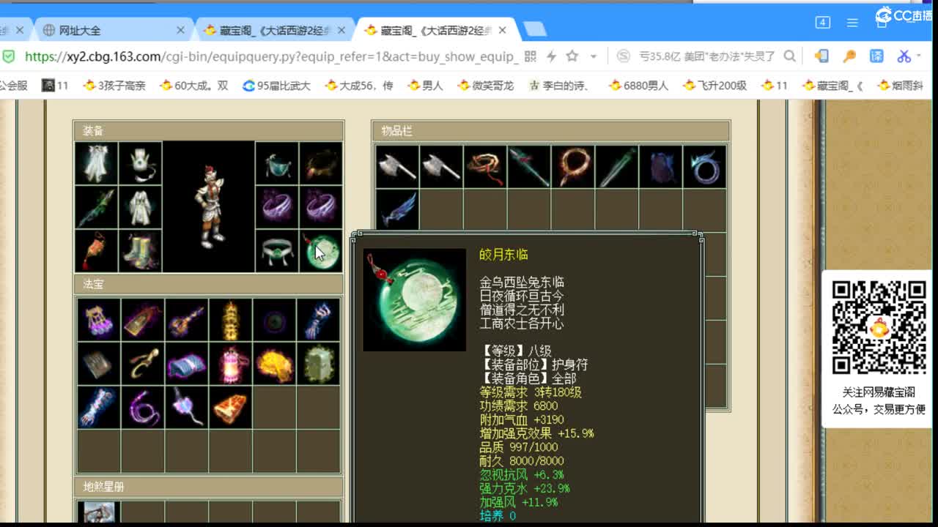Screen dimensions: 938x527
Task: Select the blue feather blade inventory item
Action: click(x=397, y=210)
